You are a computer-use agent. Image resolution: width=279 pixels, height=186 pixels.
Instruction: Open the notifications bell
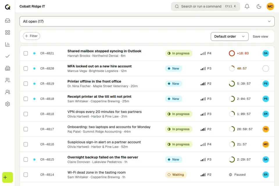pyautogui.click(x=247, y=6)
